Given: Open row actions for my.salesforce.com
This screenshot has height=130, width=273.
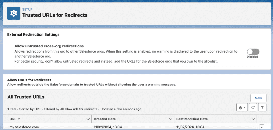Looking at the screenshot, I should (x=261, y=127).
